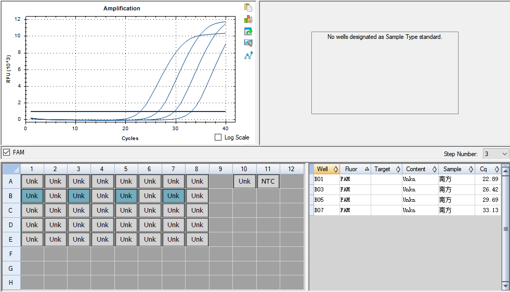Image resolution: width=510 pixels, height=292 pixels.
Task: Toggle the data points line-graph icon
Action: tap(248, 55)
